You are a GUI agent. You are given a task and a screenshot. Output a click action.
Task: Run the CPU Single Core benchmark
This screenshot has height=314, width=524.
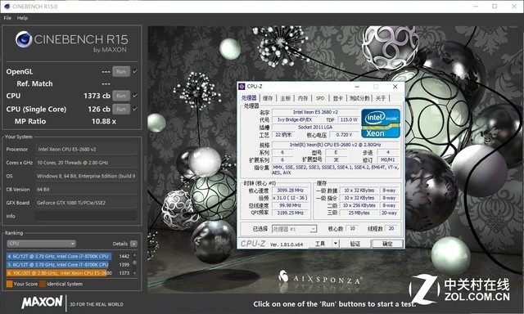(x=121, y=109)
